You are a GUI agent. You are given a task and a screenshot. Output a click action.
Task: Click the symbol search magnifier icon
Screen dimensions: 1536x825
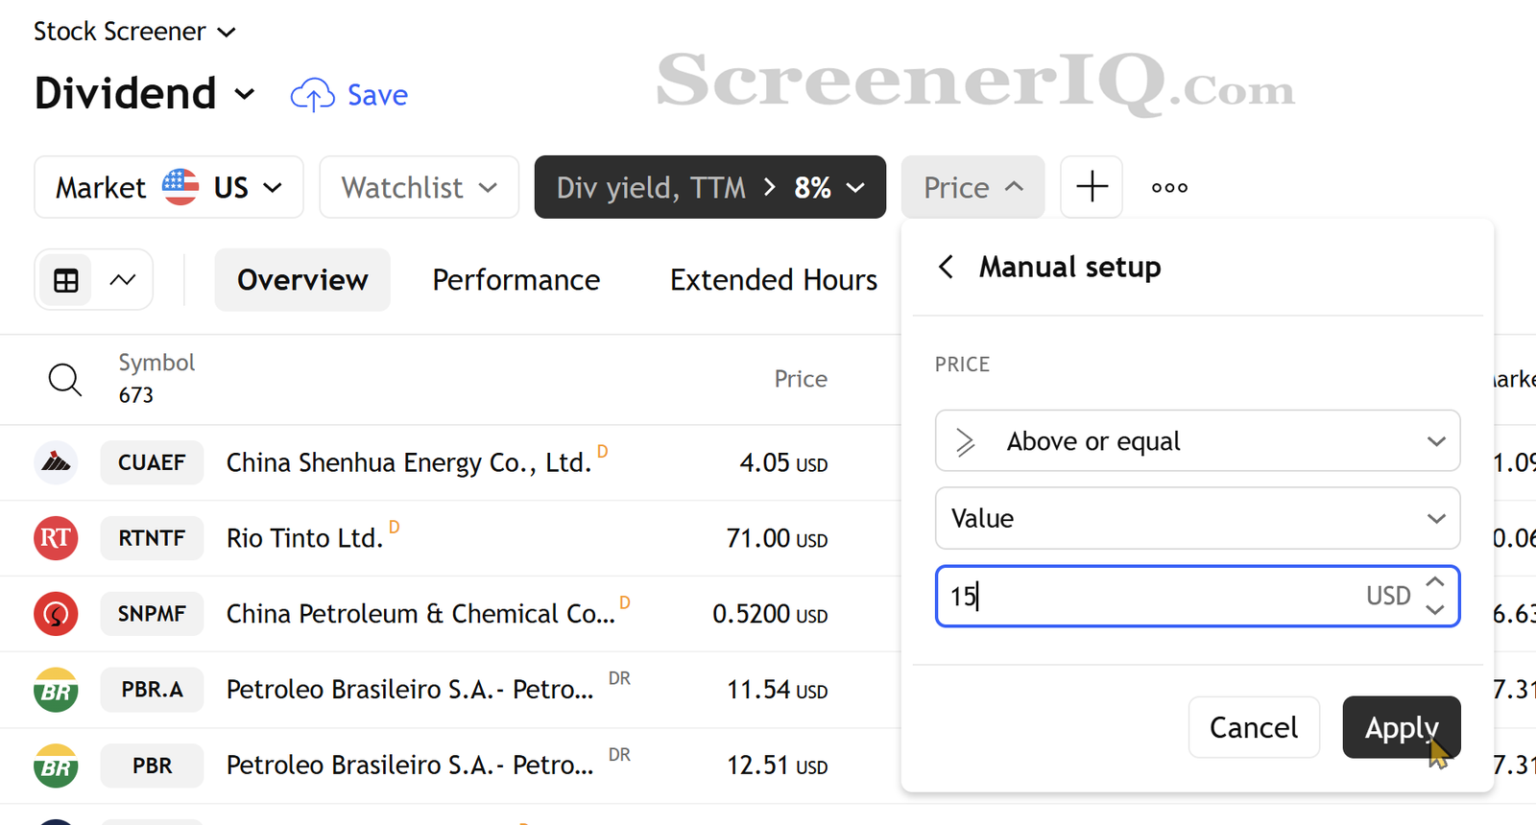click(64, 380)
